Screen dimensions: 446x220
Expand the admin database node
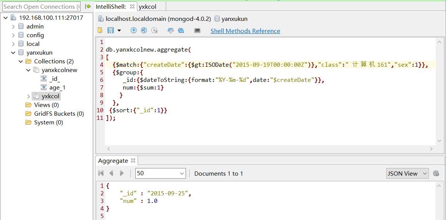click(13, 27)
